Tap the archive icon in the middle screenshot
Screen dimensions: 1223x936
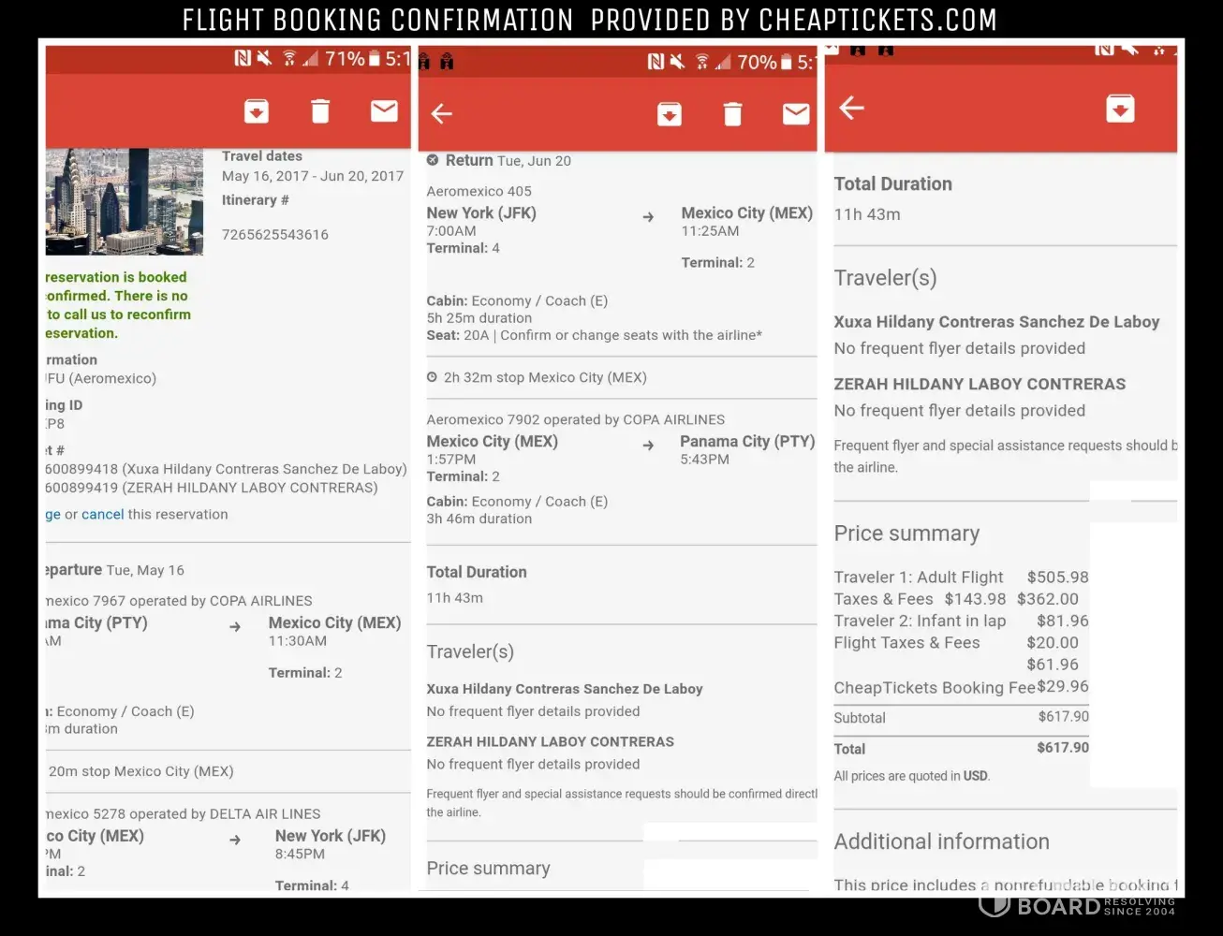pyautogui.click(x=669, y=114)
